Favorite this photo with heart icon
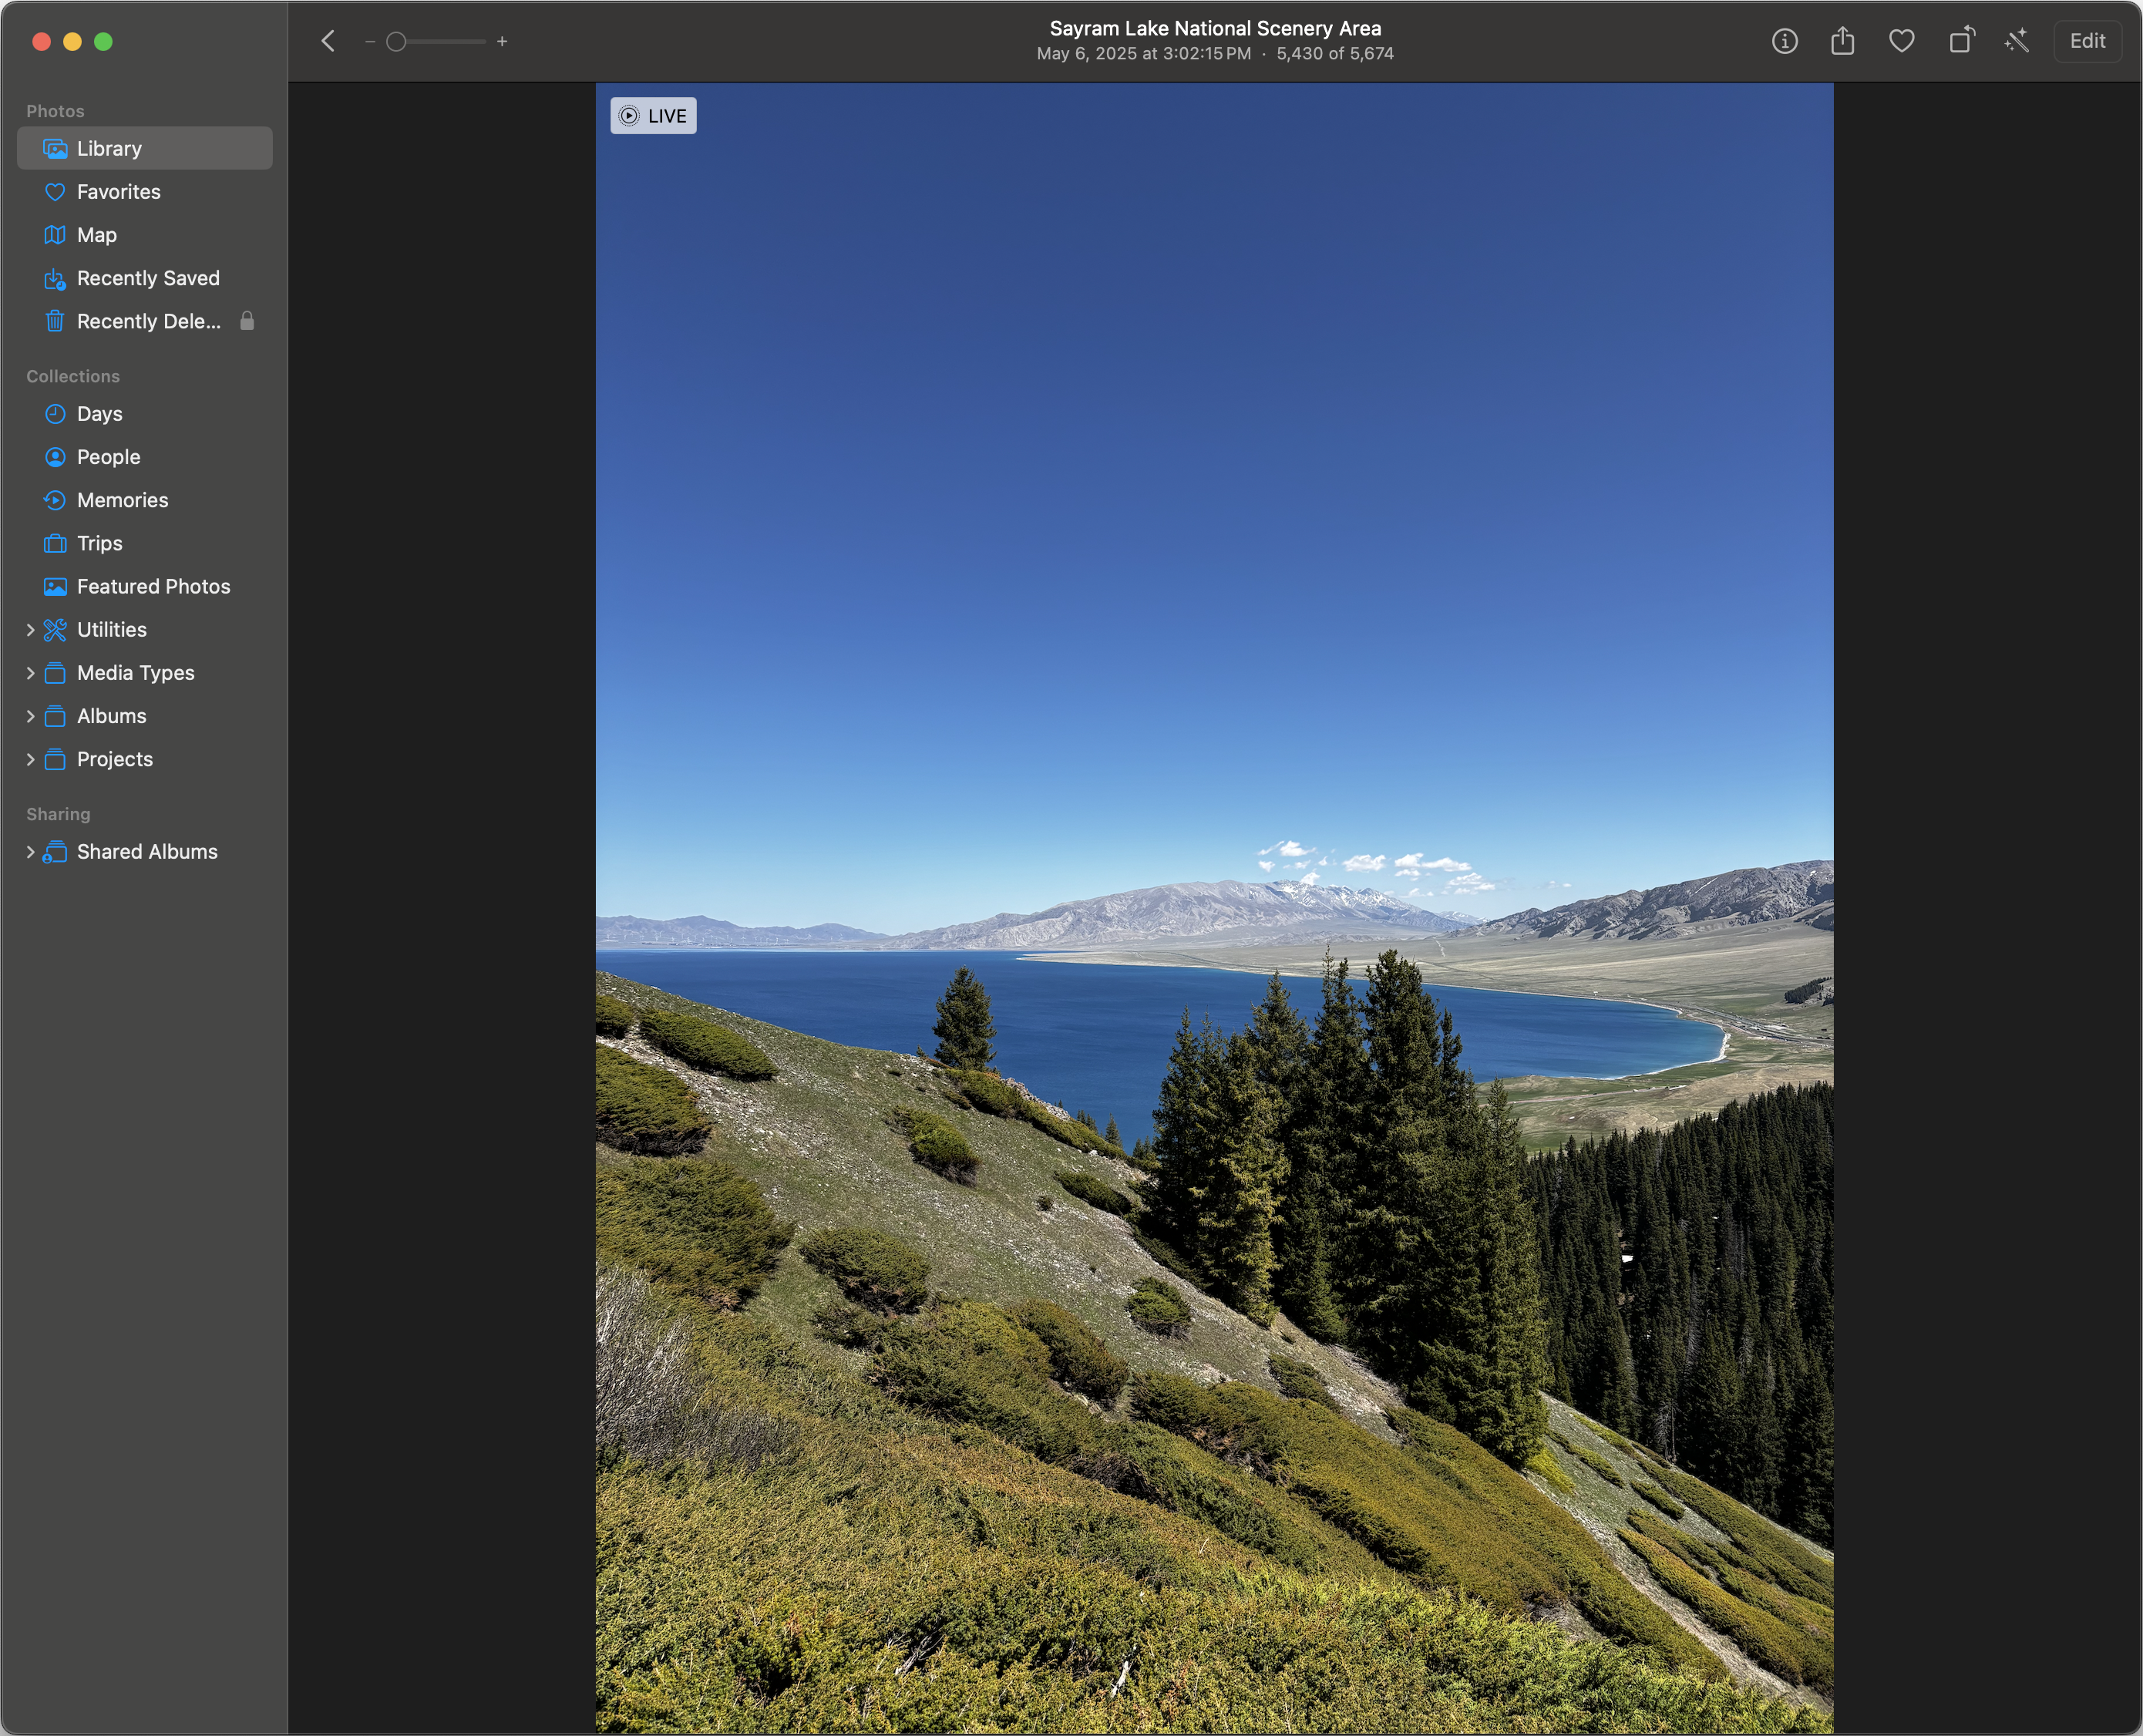 coord(1901,41)
